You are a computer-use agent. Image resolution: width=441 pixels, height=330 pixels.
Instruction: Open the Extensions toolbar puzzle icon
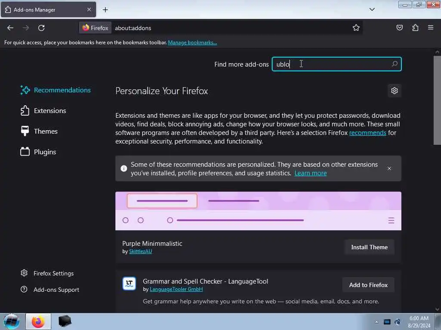tap(415, 27)
